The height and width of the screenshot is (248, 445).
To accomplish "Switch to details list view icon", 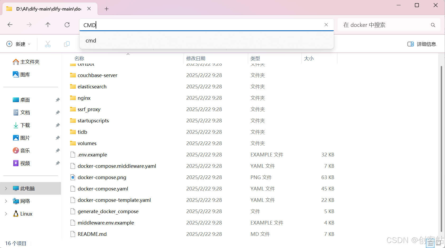I will pyautogui.click(x=430, y=243).
